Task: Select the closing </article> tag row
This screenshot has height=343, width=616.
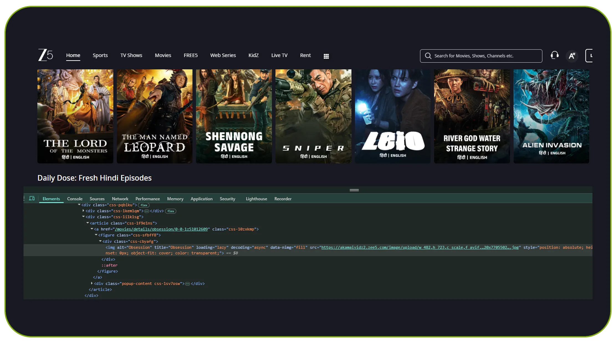Action: pos(100,290)
